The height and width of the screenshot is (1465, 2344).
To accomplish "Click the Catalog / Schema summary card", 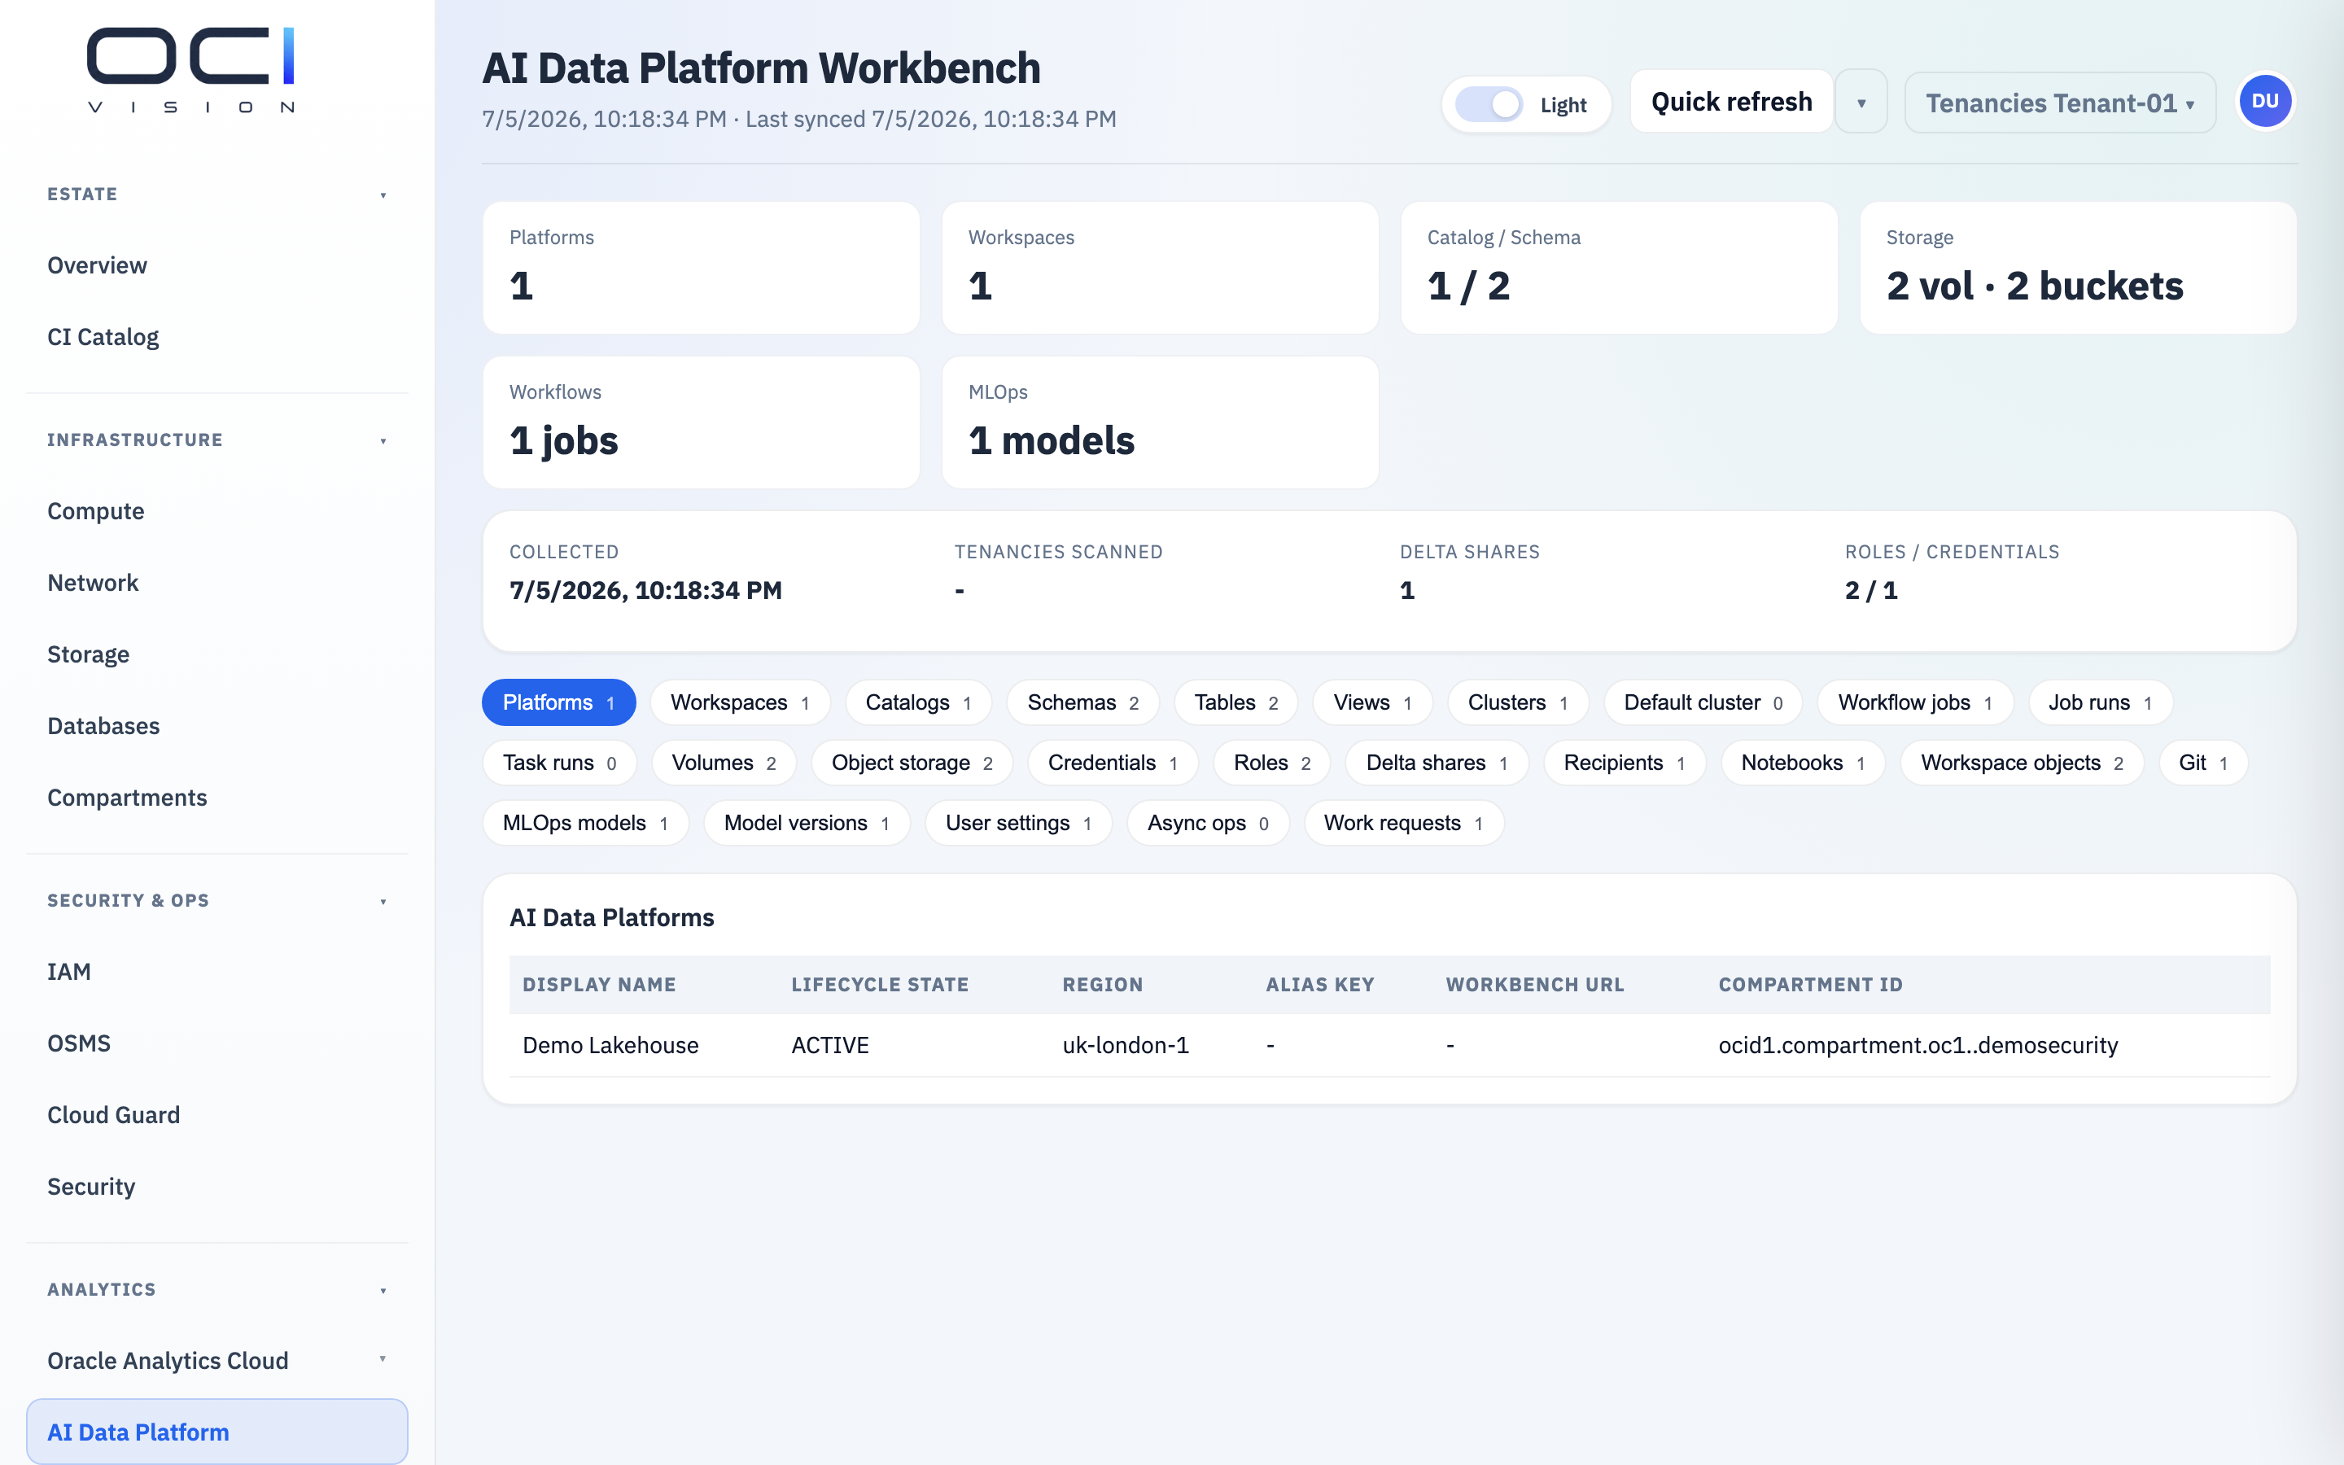I will point(1619,268).
